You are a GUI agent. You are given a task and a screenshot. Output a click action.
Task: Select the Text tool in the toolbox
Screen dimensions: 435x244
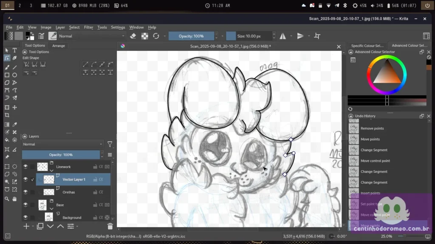[x=15, y=50]
